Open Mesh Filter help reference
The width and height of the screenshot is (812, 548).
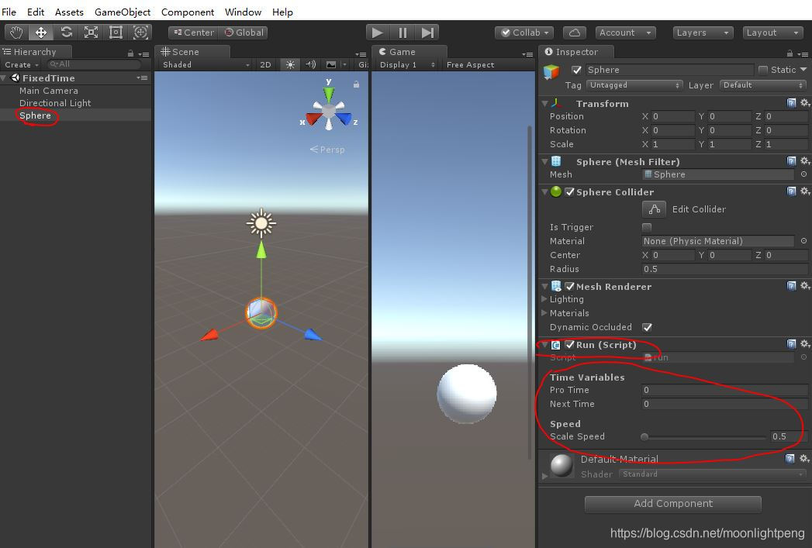coord(791,161)
